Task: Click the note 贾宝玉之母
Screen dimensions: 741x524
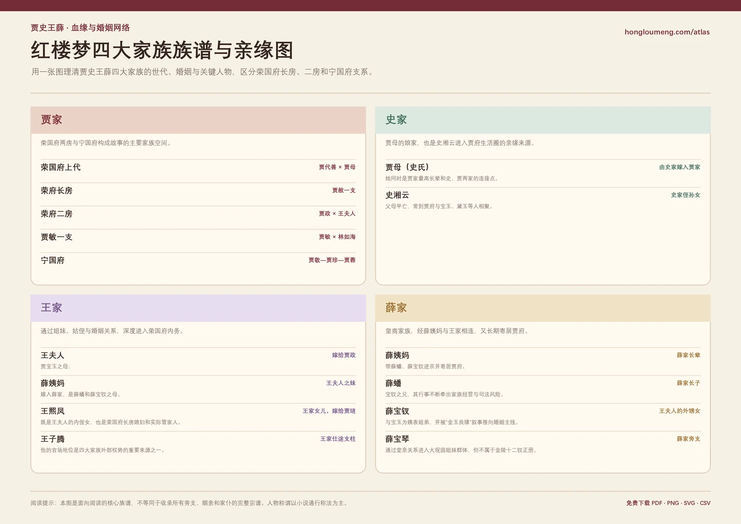Action: click(55, 366)
